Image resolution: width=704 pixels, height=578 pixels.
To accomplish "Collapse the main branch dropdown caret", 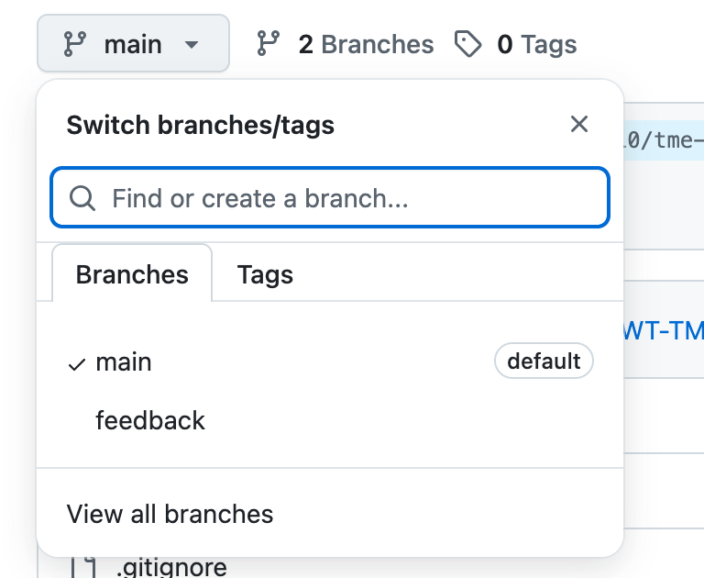I will 191,44.
